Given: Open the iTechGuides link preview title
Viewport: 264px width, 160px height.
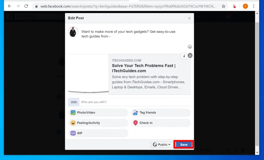Looking at the screenshot, I should tap(144, 68).
